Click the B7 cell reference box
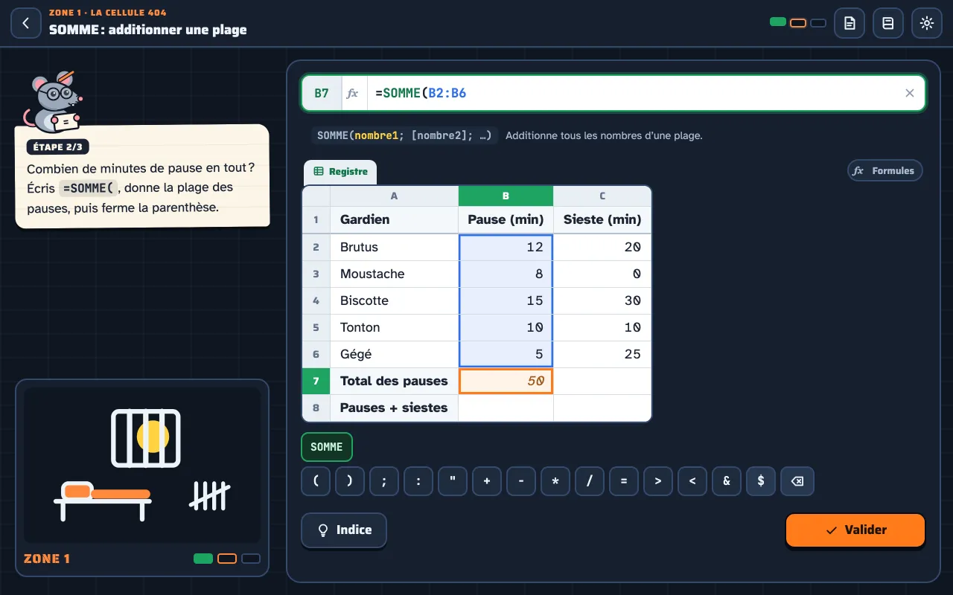This screenshot has width=953, height=595. pos(322,93)
